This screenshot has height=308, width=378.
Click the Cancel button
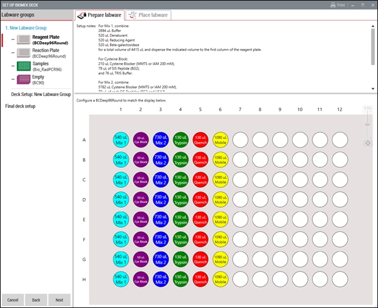[13, 300]
